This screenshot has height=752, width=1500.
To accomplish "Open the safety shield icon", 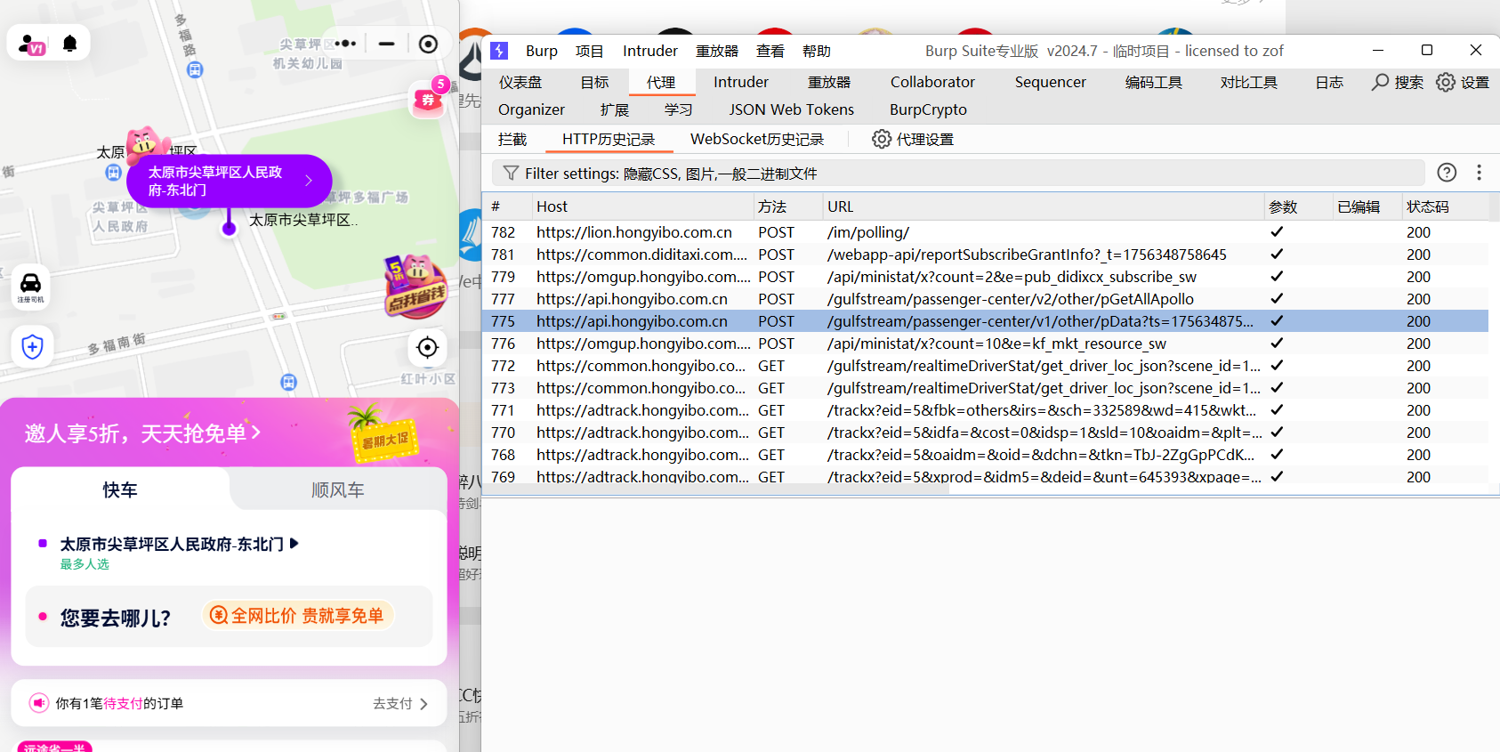I will pyautogui.click(x=32, y=346).
